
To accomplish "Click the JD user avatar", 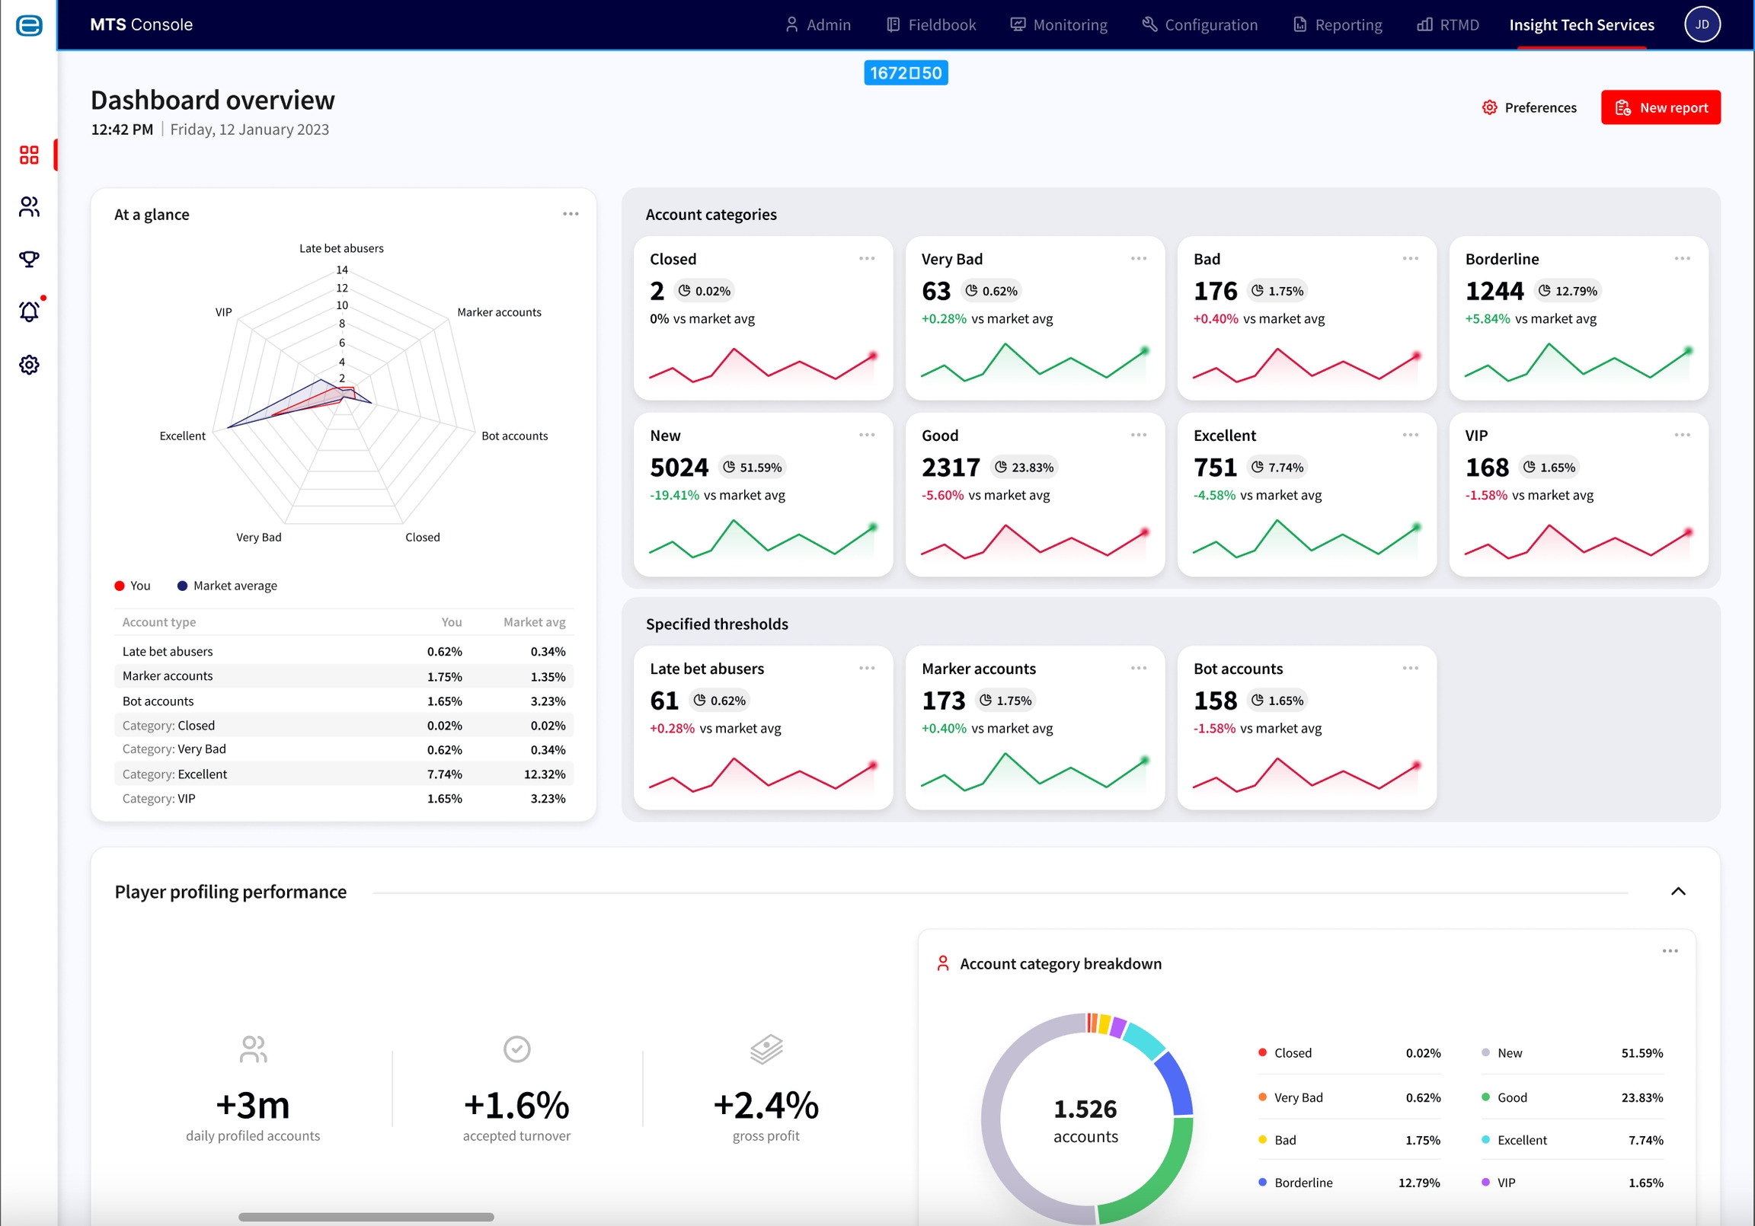I will point(1702,24).
